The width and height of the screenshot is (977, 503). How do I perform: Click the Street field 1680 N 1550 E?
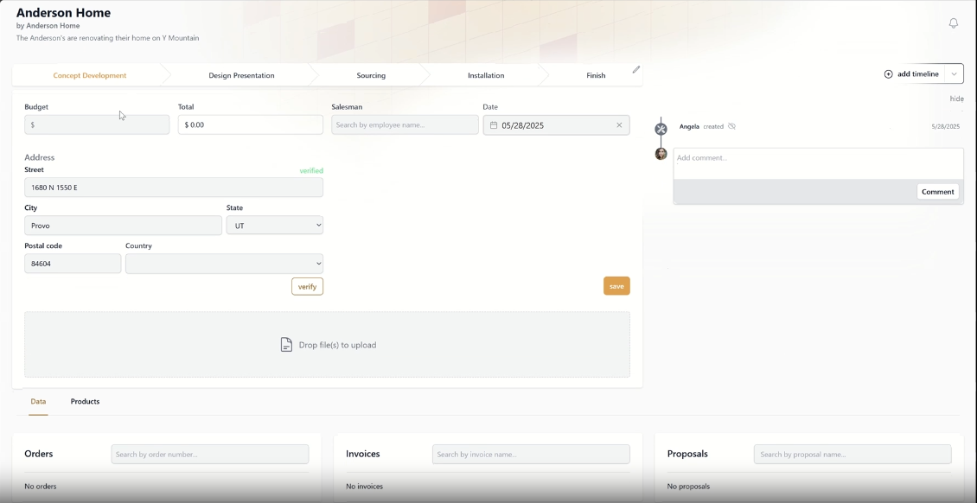point(174,188)
